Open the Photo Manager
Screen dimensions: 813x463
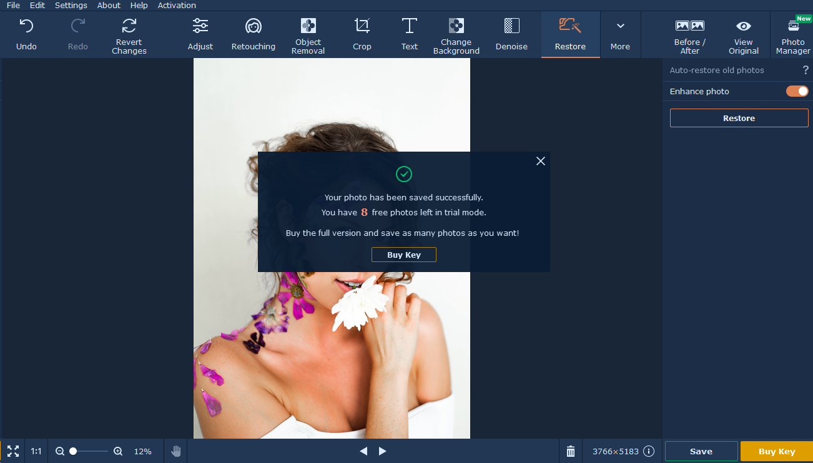pyautogui.click(x=793, y=34)
